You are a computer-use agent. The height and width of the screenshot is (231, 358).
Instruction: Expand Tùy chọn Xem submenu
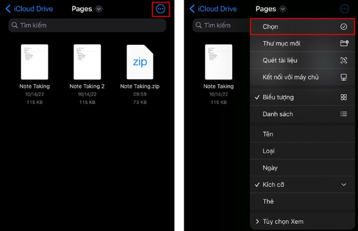tap(303, 221)
